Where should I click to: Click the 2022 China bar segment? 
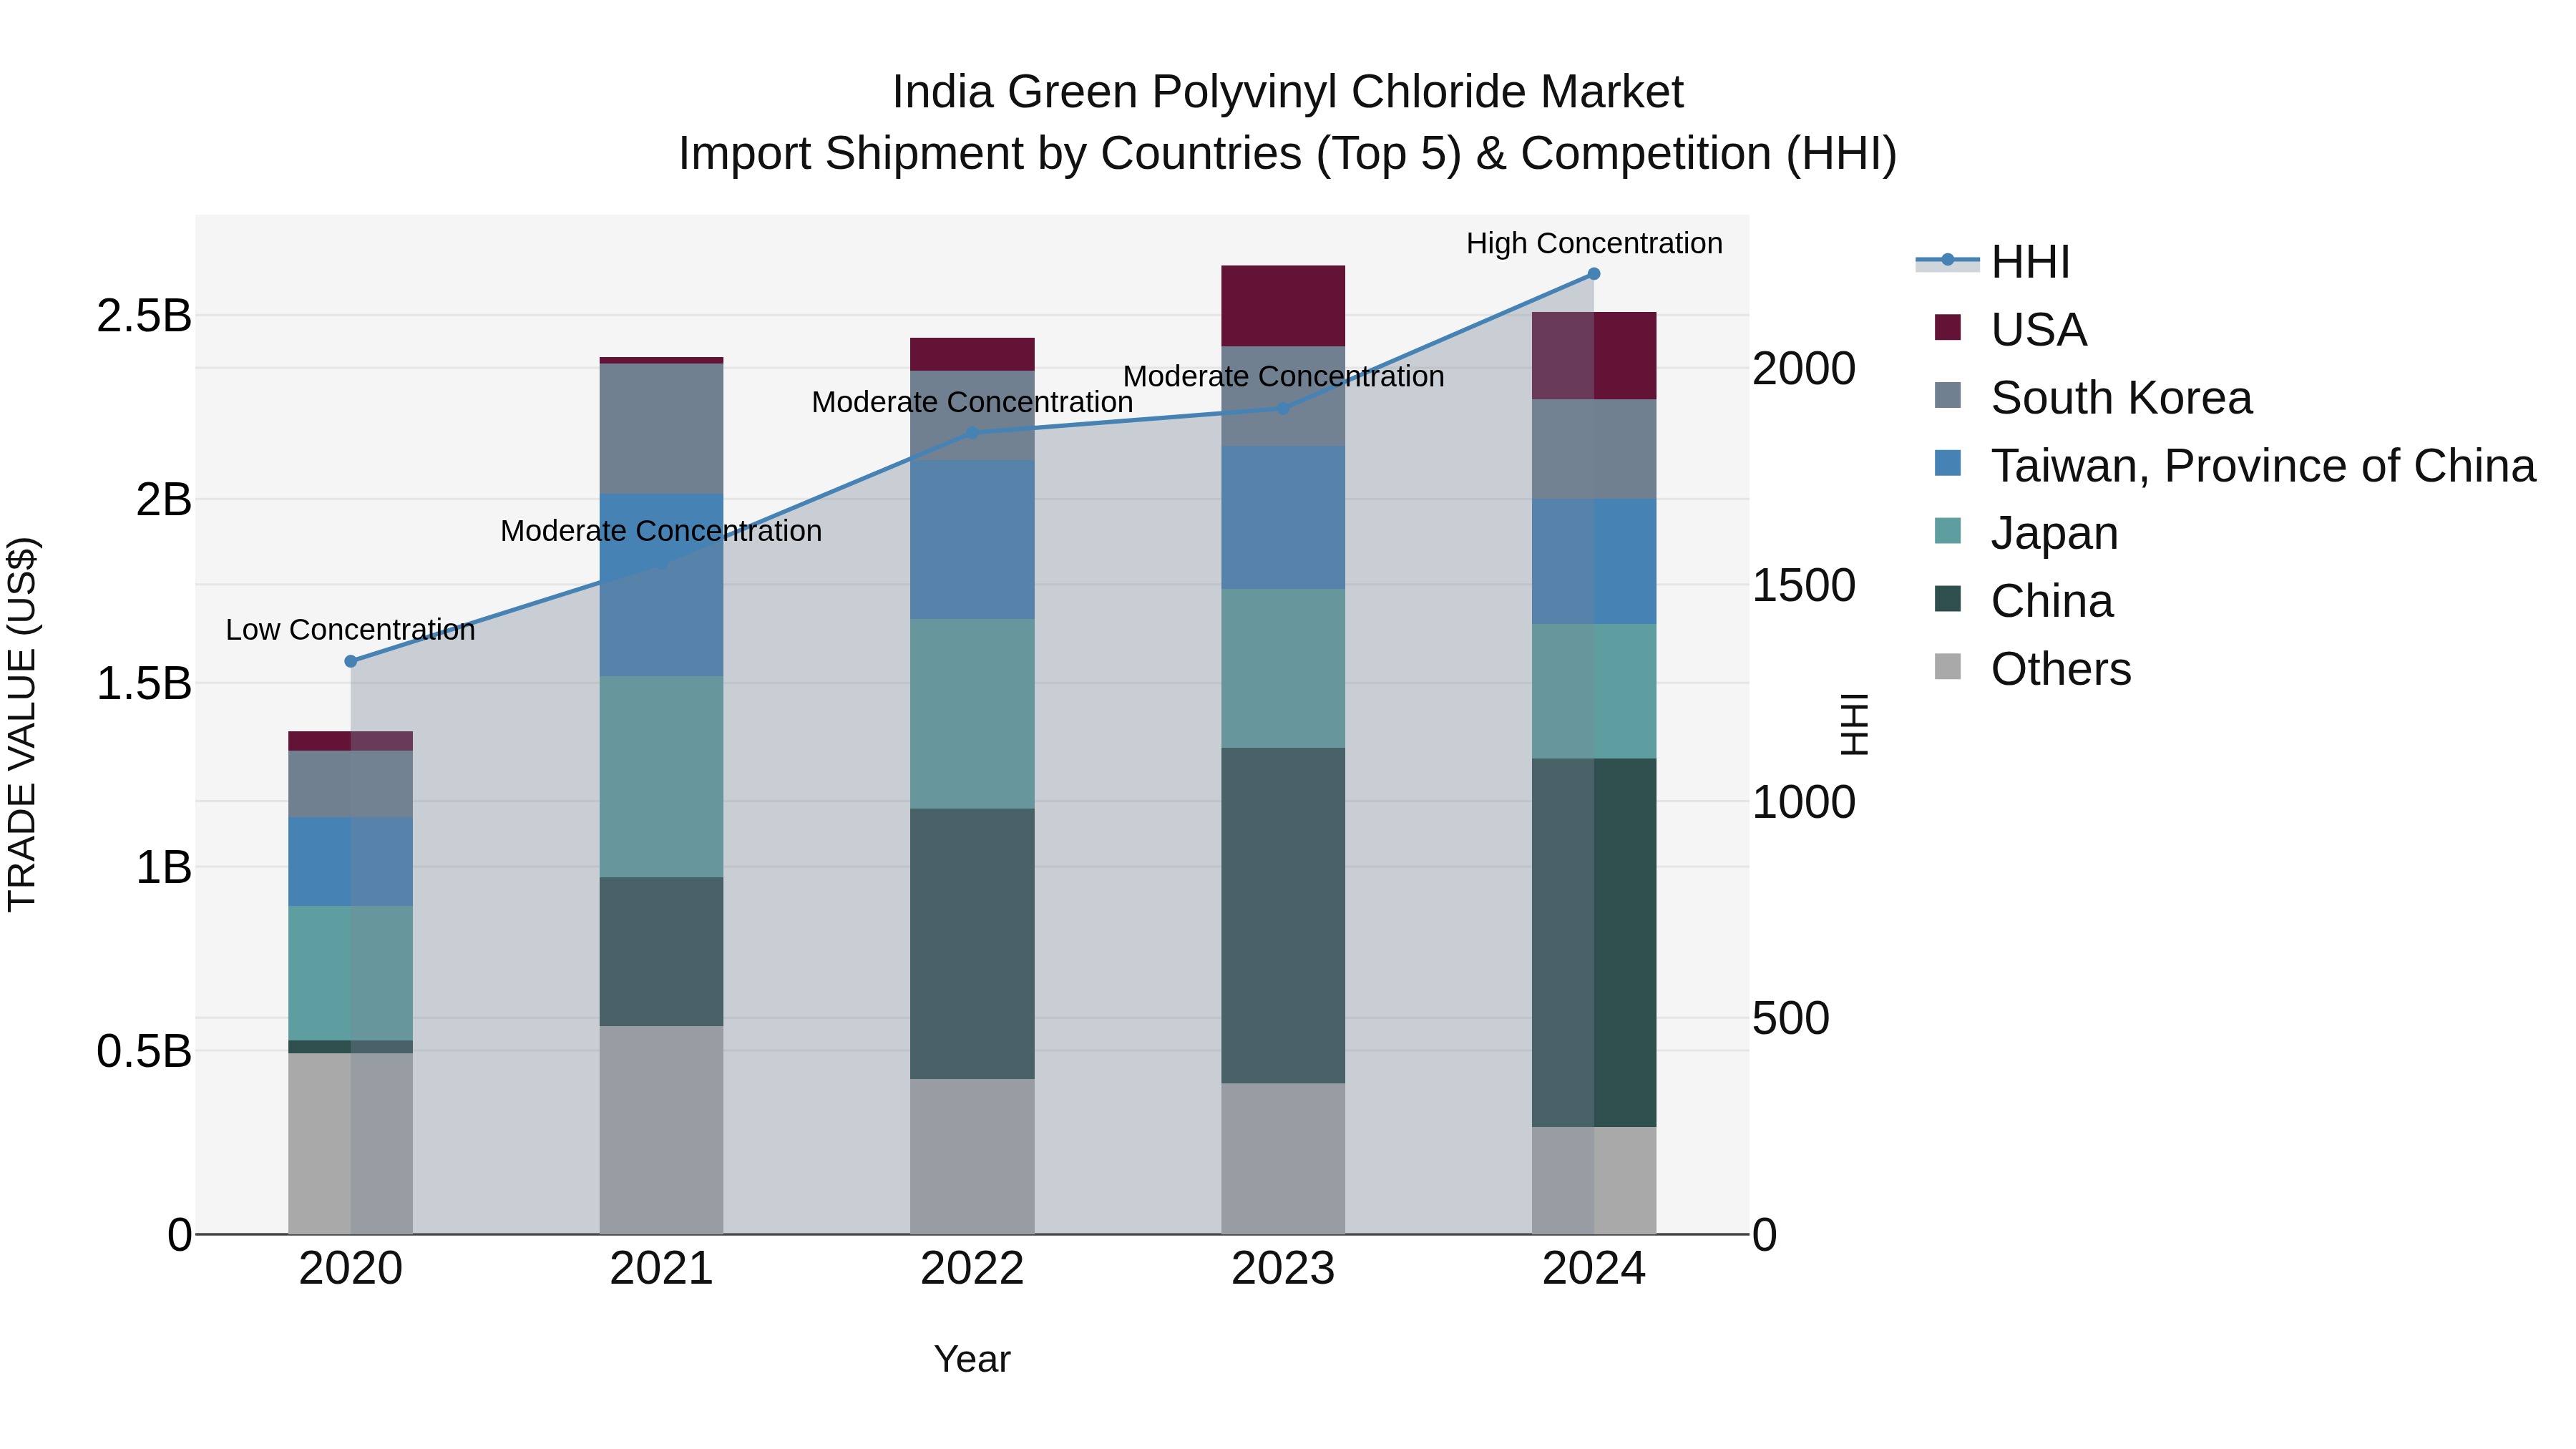(972, 944)
